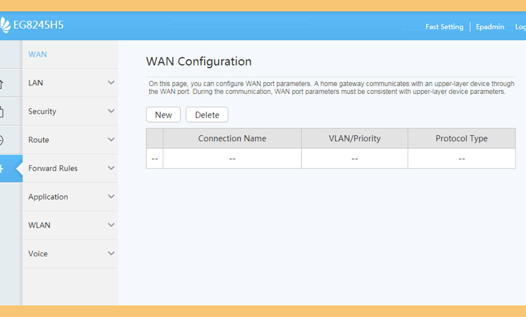
Task: Open the WLAN menu item
Action: click(70, 225)
